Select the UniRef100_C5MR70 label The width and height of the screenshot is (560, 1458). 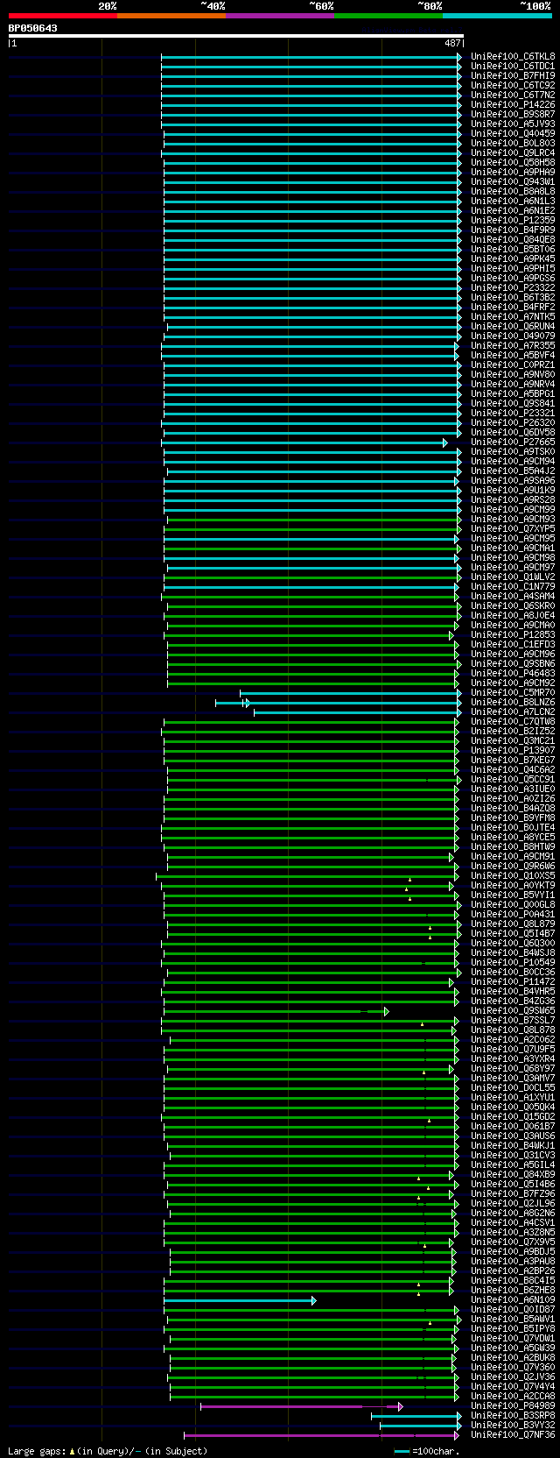click(x=513, y=692)
